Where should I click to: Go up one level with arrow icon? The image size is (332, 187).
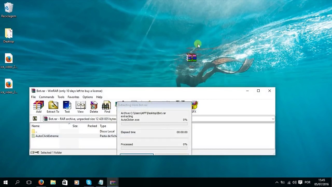[35, 119]
